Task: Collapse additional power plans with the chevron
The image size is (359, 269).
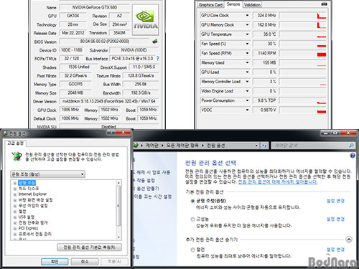Action: tap(349, 240)
